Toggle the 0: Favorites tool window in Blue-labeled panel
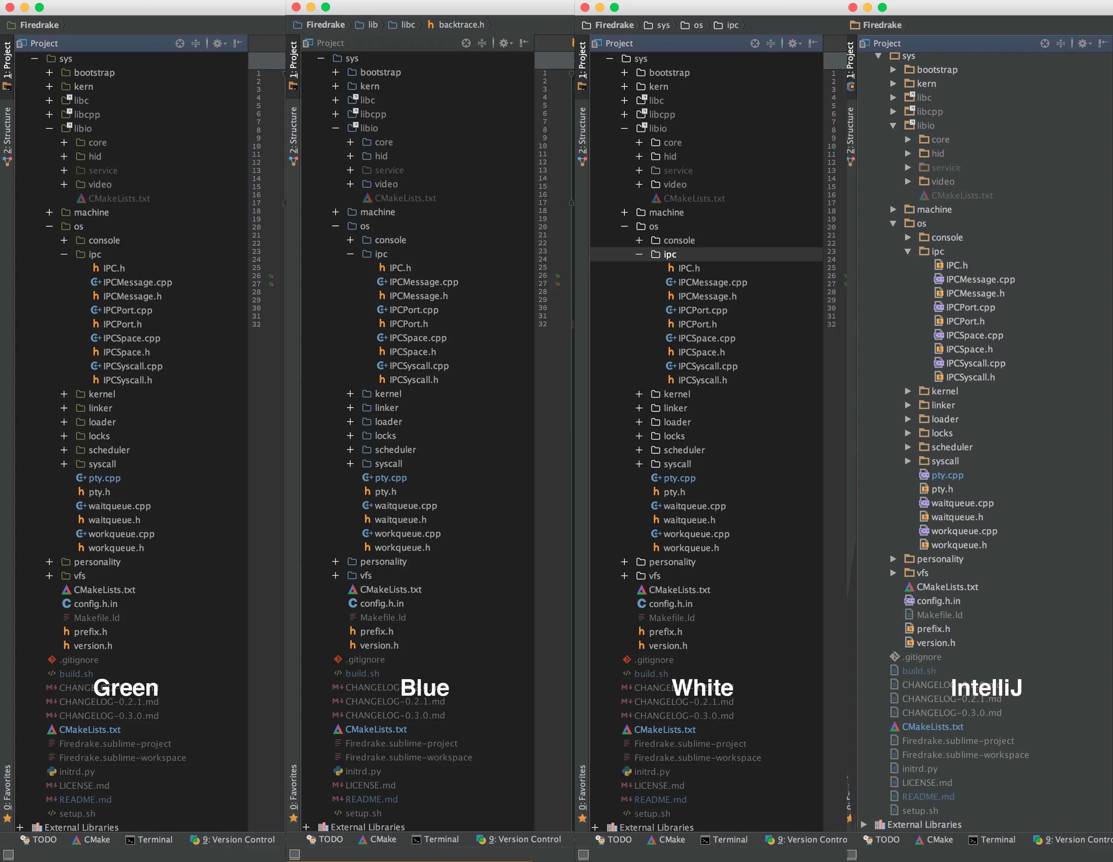This screenshot has height=862, width=1113. click(293, 787)
